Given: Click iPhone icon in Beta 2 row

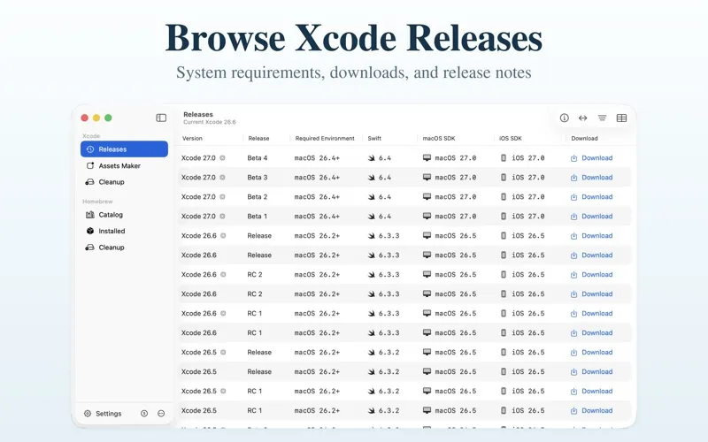Looking at the screenshot, I should (x=504, y=196).
